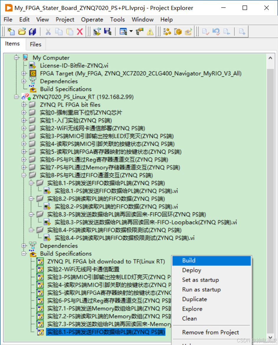Expand ZYNQ PL FPGA bit files folder
Viewport: 278px width, 345px height.
coord(24,105)
